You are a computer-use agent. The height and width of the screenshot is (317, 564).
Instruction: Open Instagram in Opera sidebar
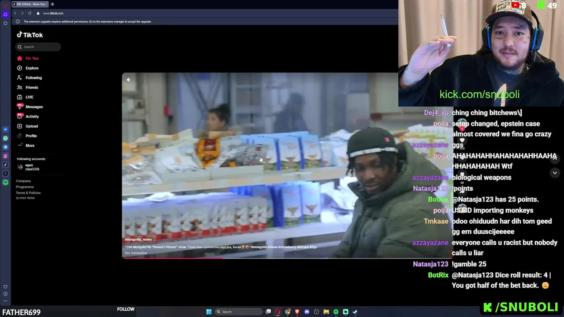pyautogui.click(x=5, y=156)
